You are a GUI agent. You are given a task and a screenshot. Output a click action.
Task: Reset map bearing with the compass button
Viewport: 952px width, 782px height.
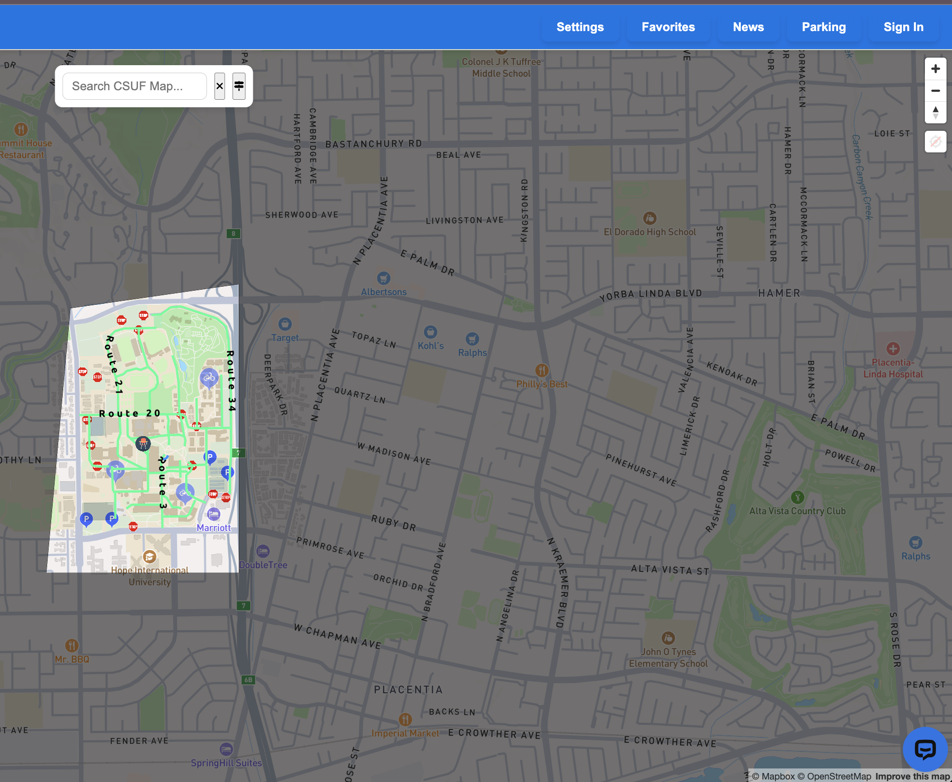coord(935,113)
